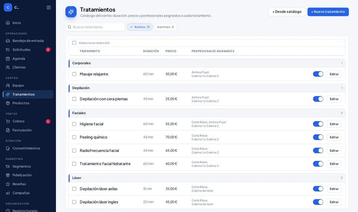Screen dimensions: 358x212
Task: Open Registro horario clock icon
Action: tap(8, 211)
